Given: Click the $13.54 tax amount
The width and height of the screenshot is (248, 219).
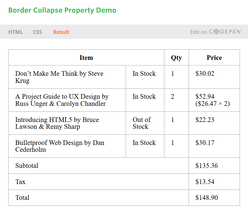Looking at the screenshot, I should 205,182.
